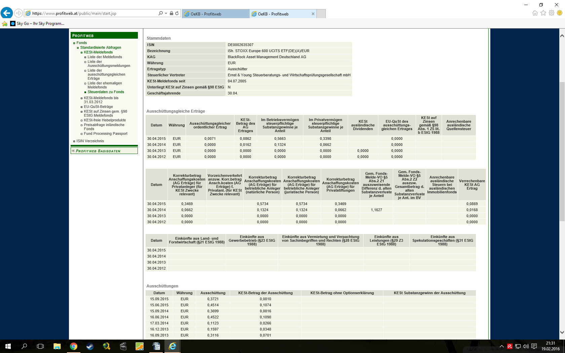The image size is (565, 353).
Task: Click the browser back arrow button
Action: pos(7,13)
